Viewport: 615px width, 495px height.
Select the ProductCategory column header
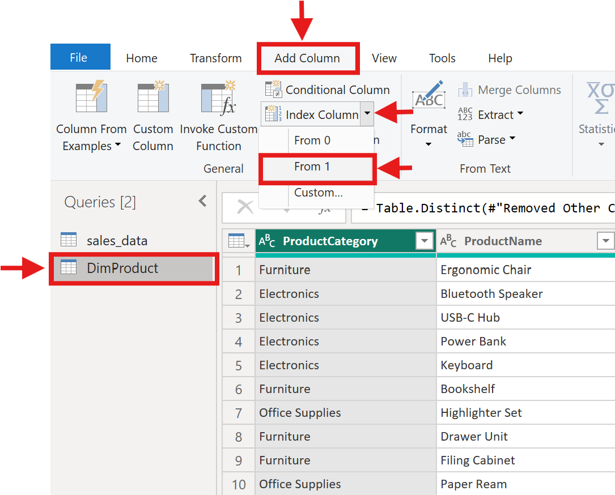(345, 241)
